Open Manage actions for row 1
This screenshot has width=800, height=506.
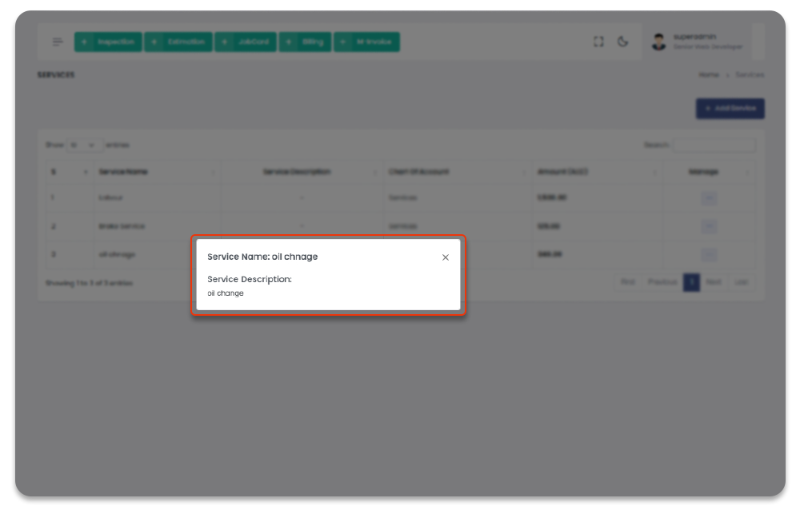click(709, 198)
